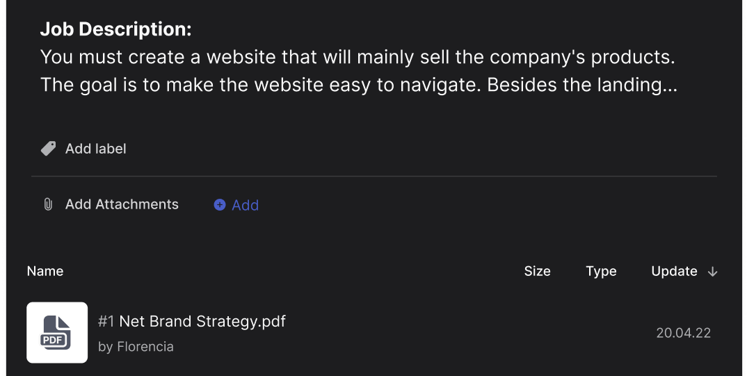Open the PDF file icon thumbnail
The image size is (747, 376).
tap(57, 332)
